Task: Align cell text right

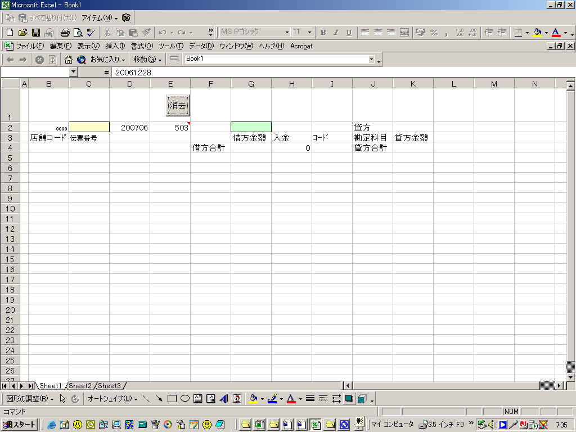Action: (x=391, y=32)
